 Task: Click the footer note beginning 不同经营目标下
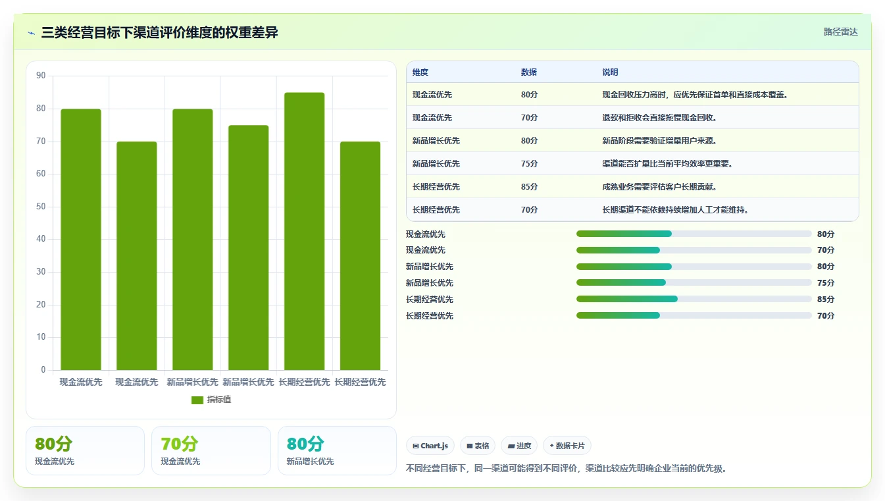pyautogui.click(x=567, y=469)
